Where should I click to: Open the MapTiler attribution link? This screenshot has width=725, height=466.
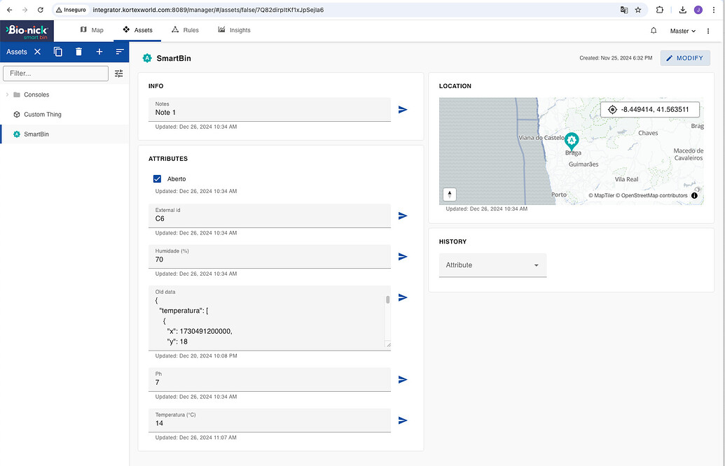[601, 195]
